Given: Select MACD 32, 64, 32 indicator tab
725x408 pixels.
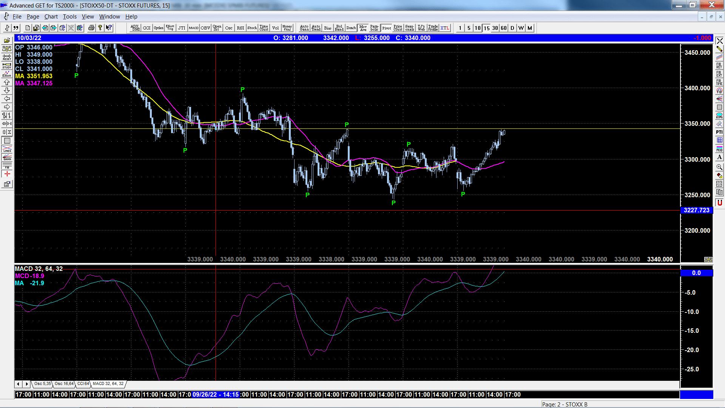Looking at the screenshot, I should (108, 384).
